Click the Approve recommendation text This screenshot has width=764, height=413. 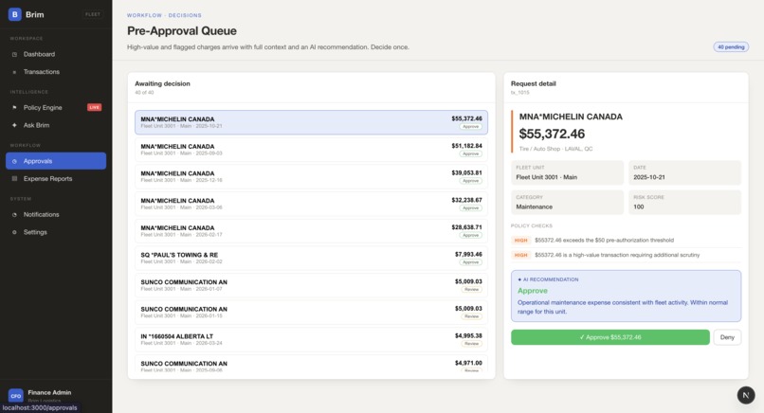point(532,291)
